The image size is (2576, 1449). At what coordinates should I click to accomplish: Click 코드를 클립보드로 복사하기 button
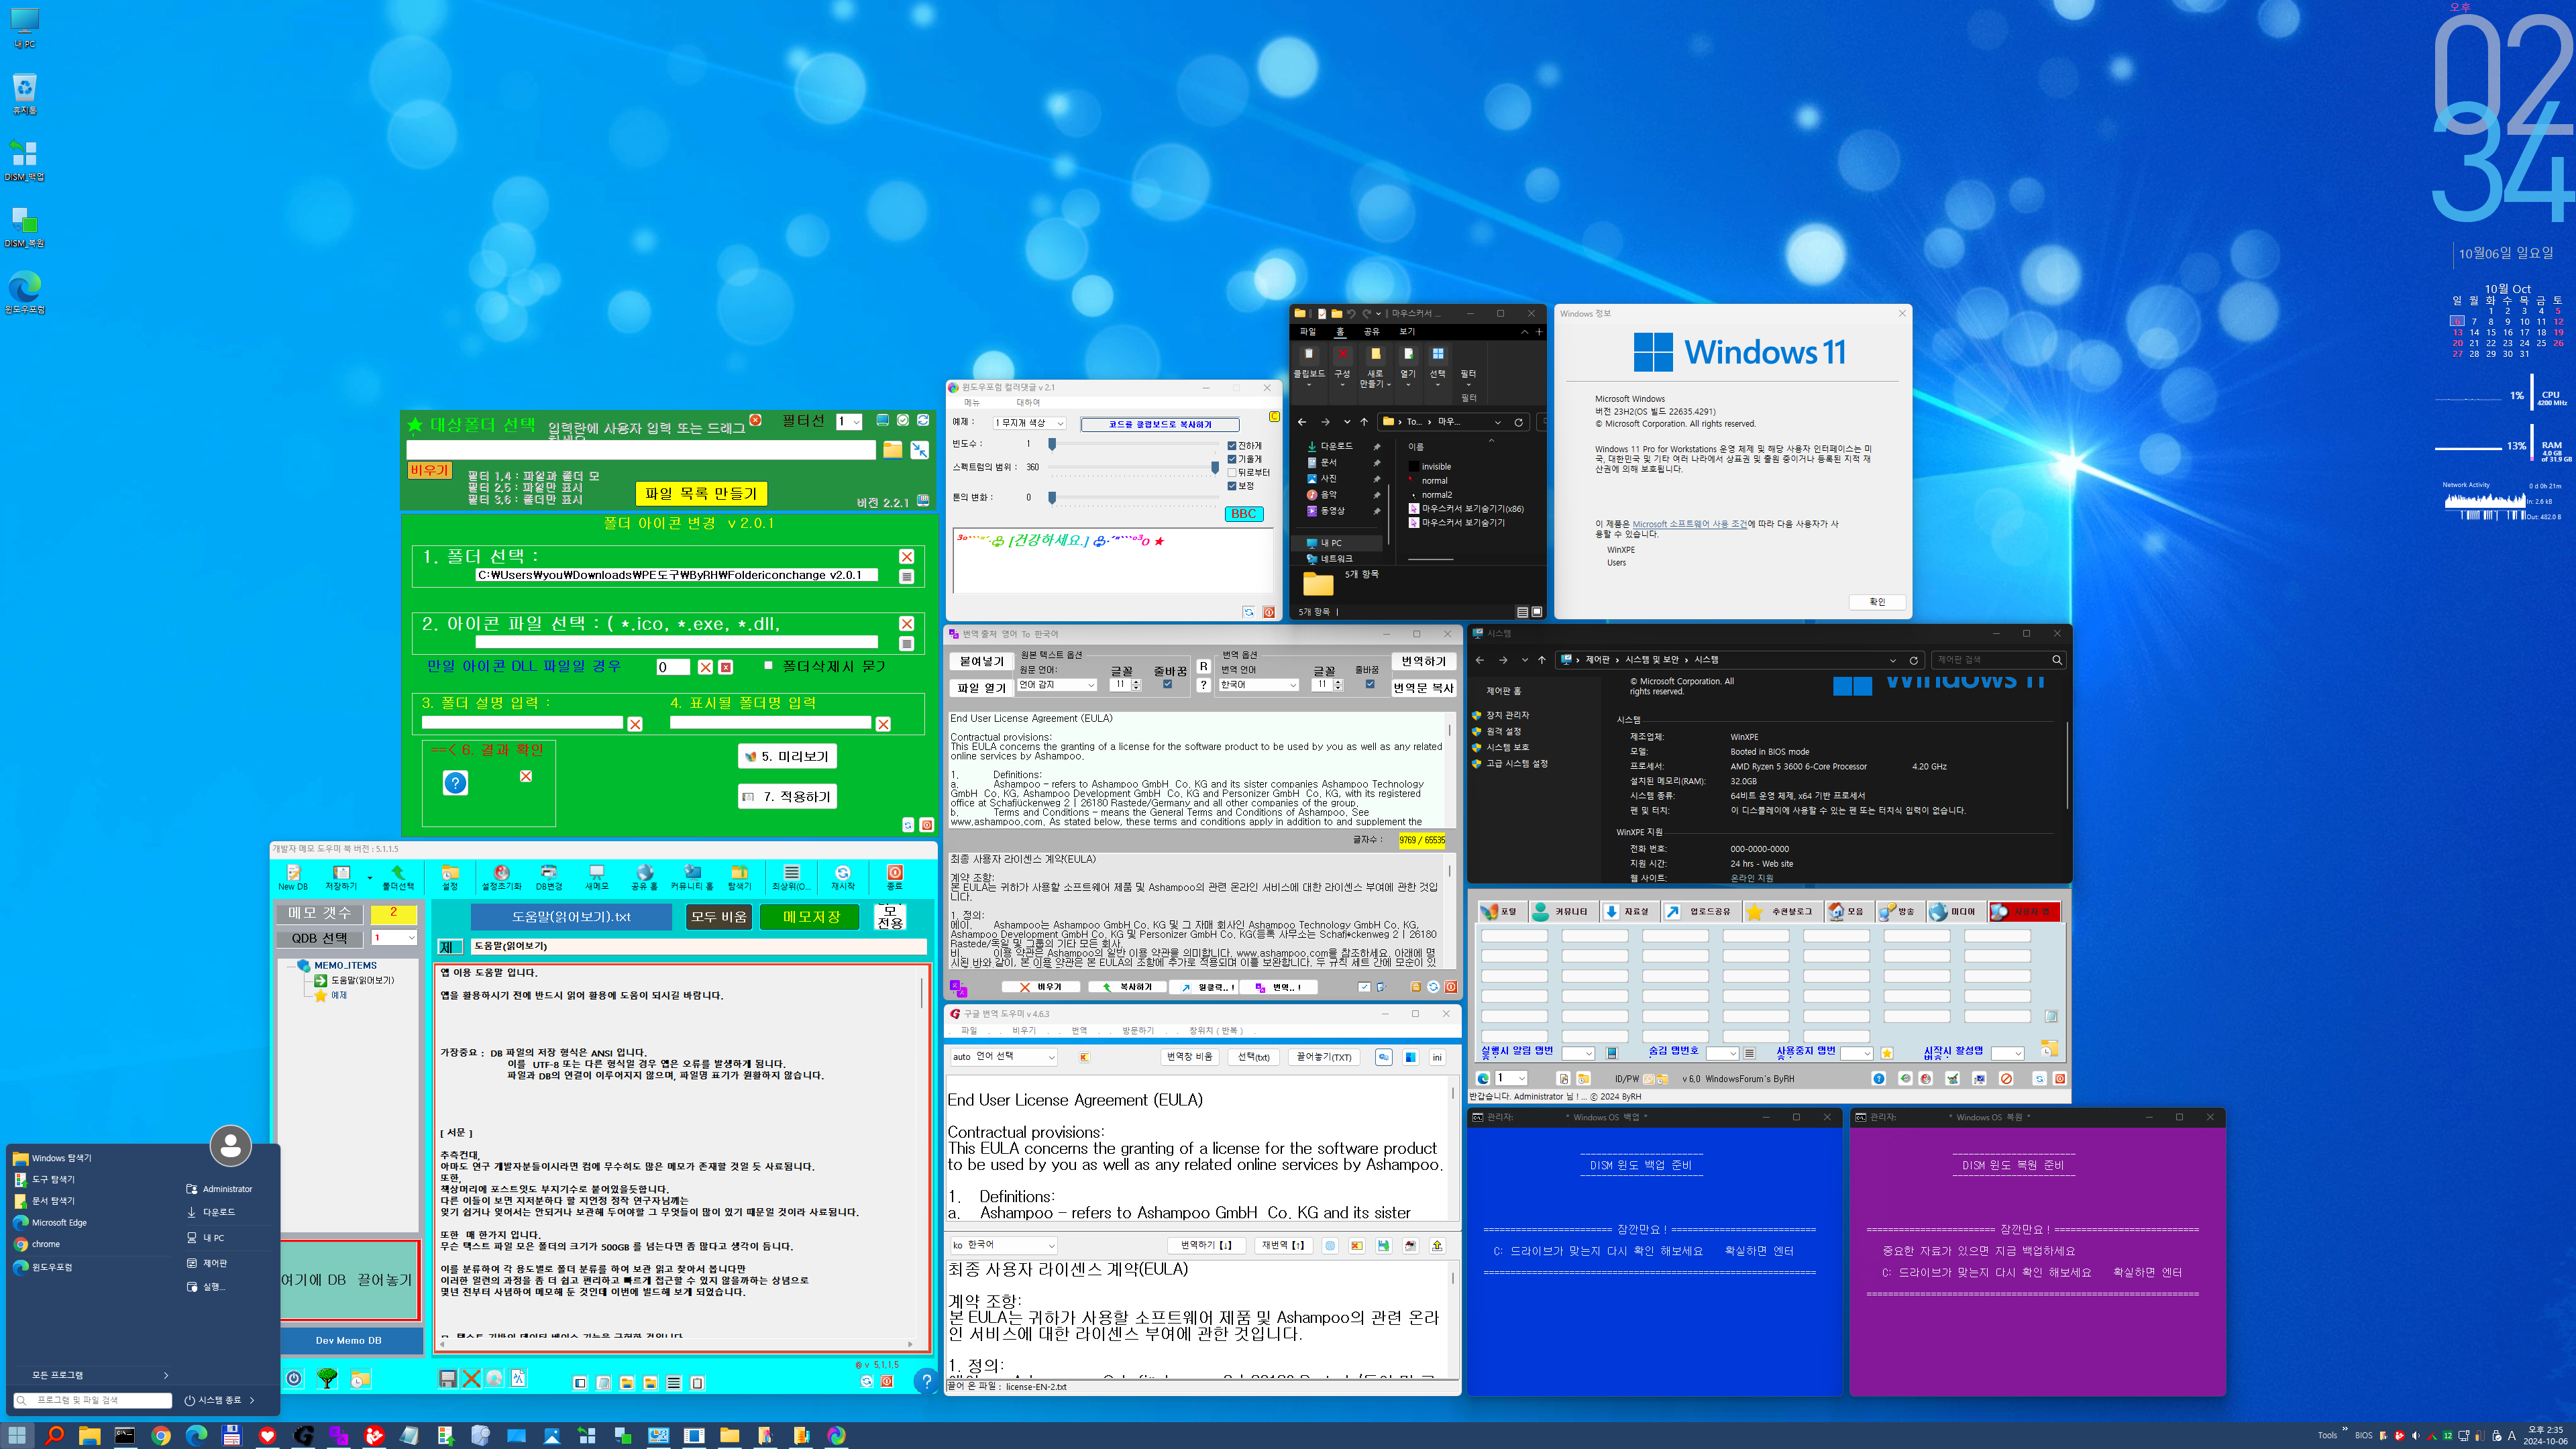(x=1160, y=424)
